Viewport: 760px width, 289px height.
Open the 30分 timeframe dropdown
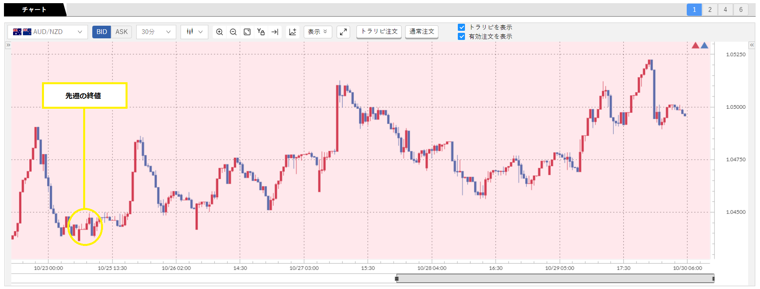point(156,32)
